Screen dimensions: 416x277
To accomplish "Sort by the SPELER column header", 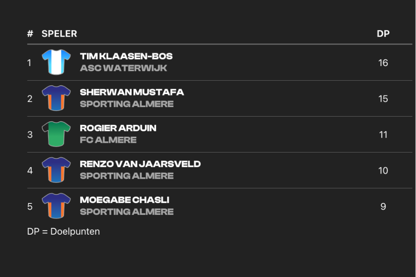I will pos(59,34).
